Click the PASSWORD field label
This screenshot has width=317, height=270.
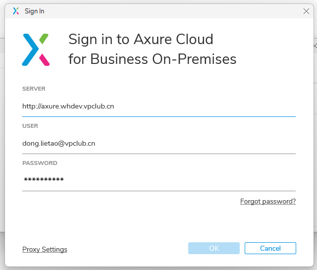click(x=40, y=163)
